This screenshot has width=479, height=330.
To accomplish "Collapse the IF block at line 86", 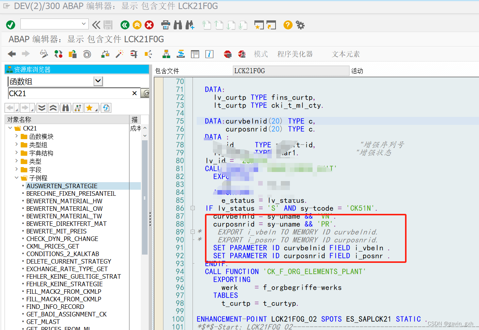I will (x=193, y=208).
